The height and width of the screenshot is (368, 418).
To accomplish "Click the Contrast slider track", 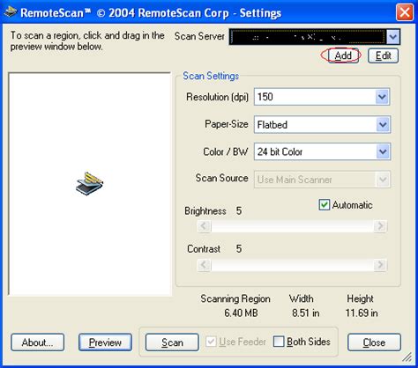I will click(292, 265).
